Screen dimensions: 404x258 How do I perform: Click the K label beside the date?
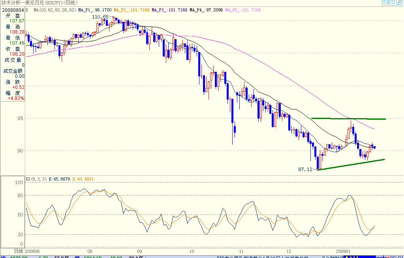27,10
